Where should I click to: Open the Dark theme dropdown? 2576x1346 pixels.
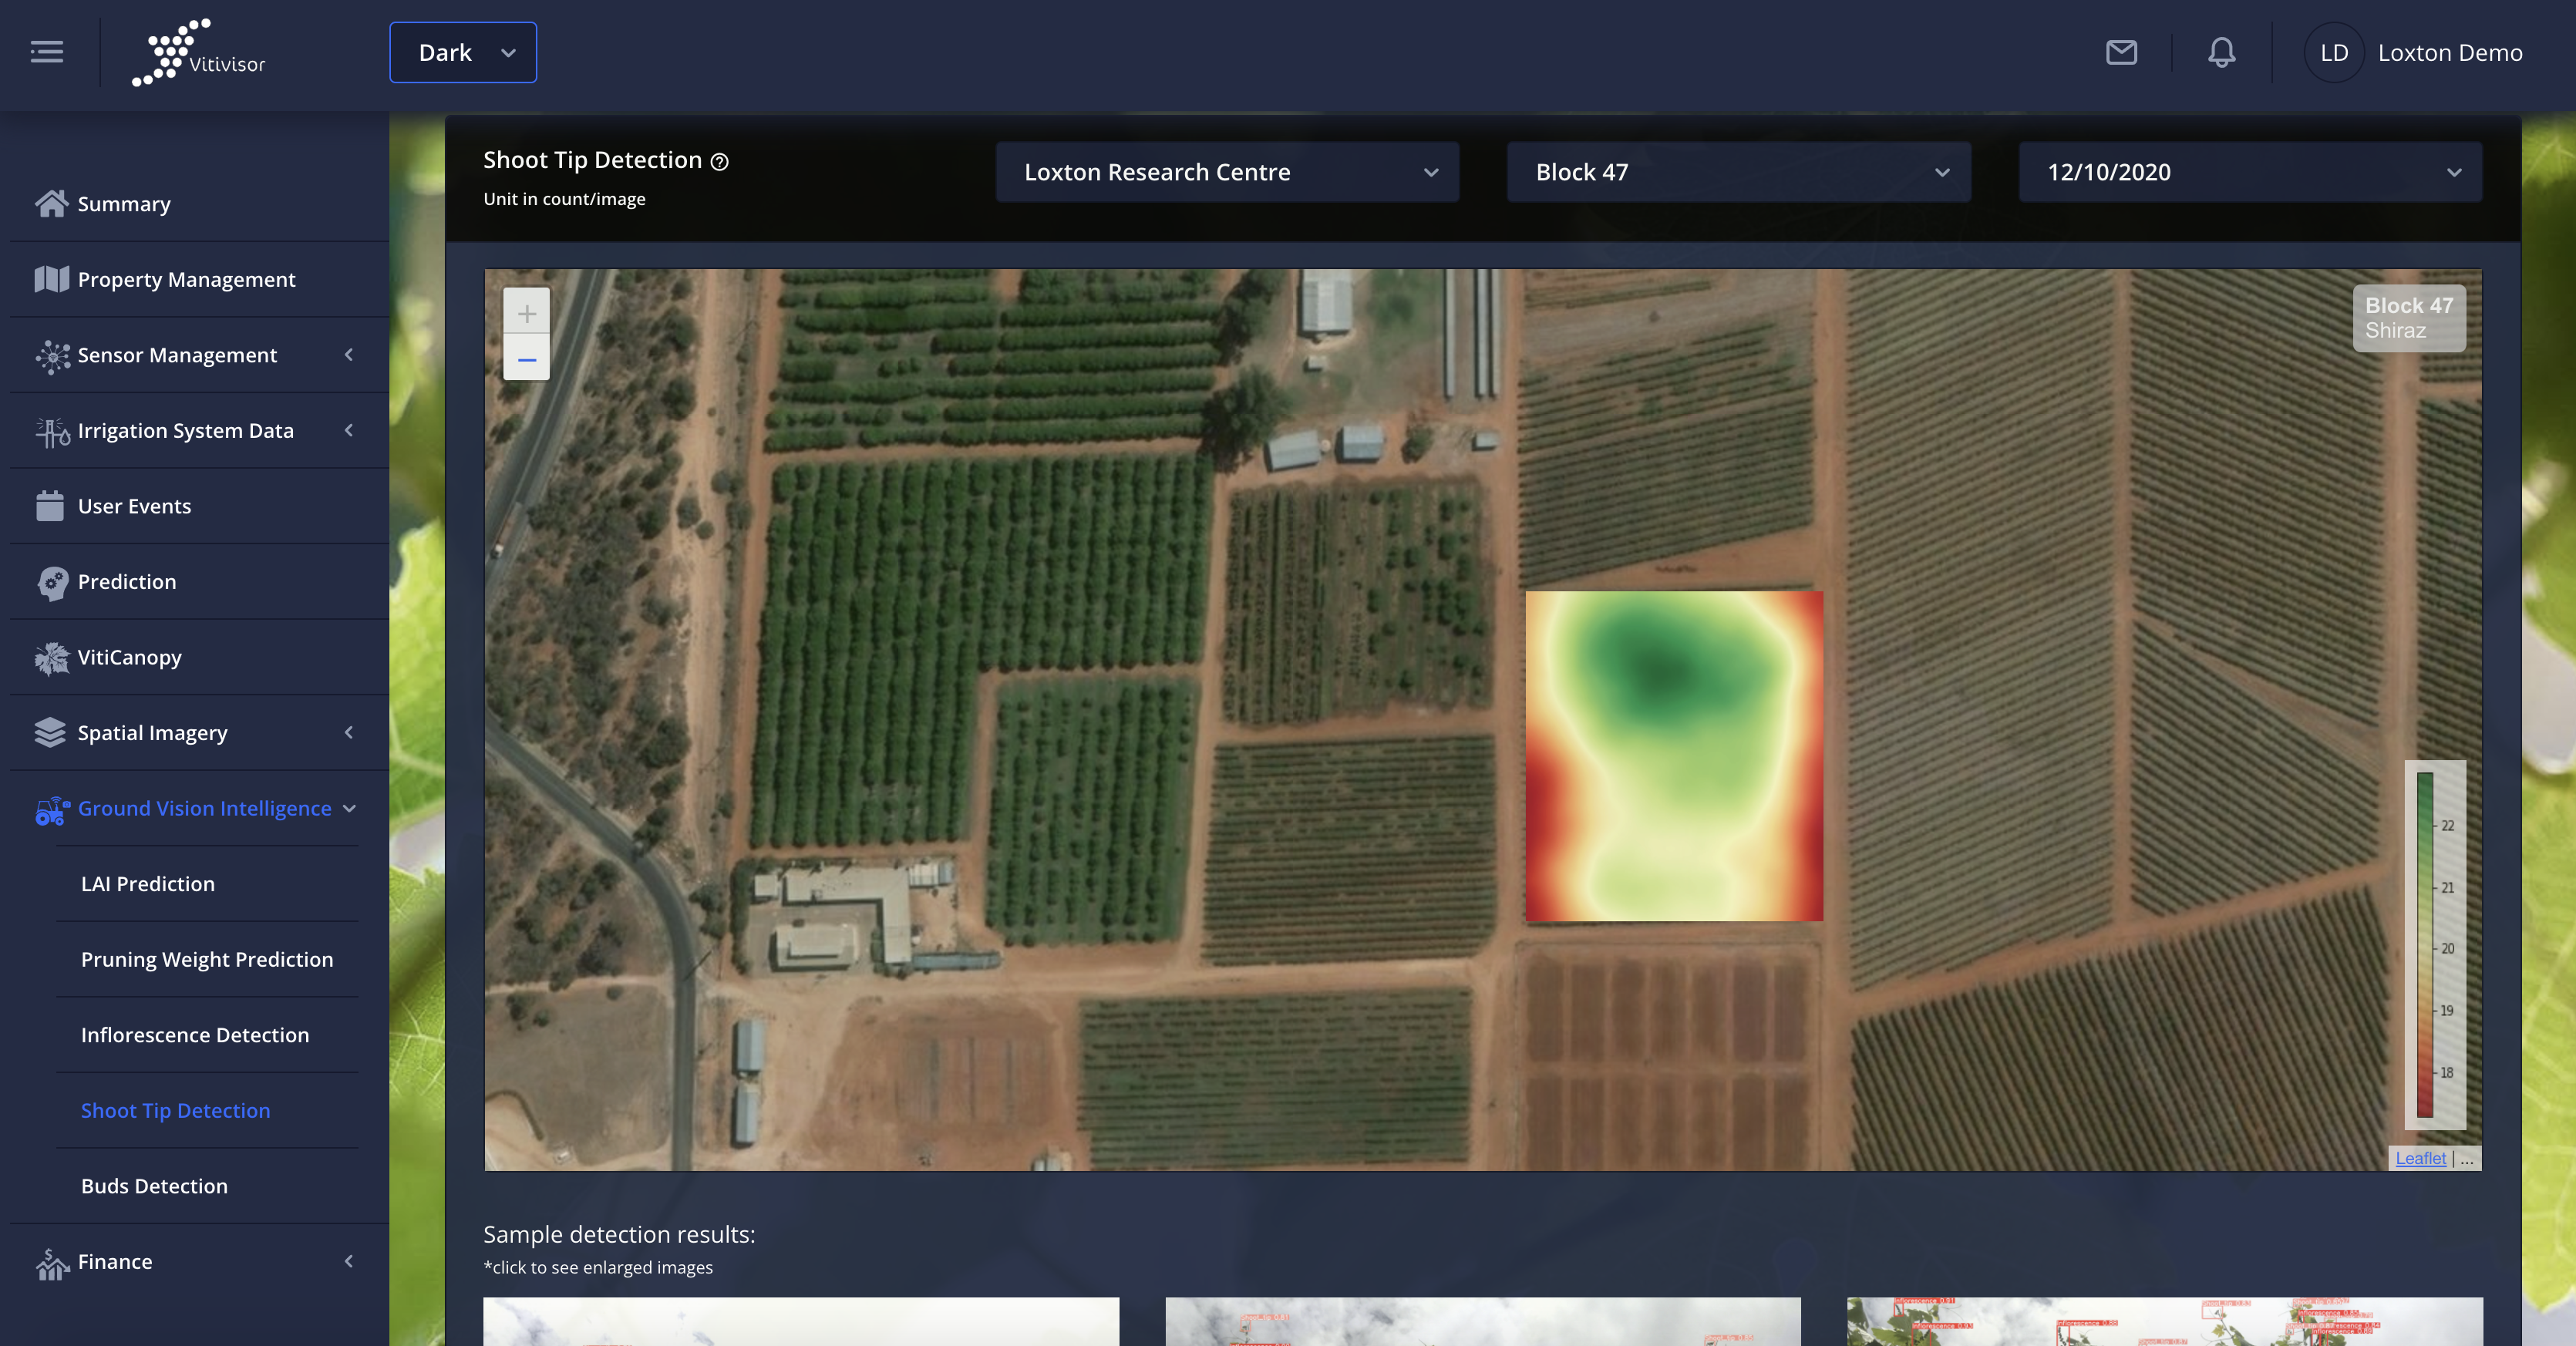(x=463, y=52)
